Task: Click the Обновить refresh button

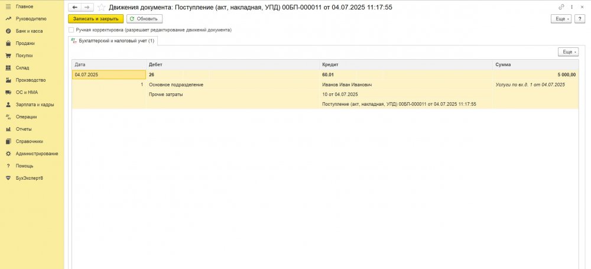Action: coord(144,19)
